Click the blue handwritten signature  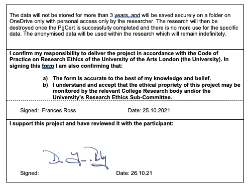tap(76, 158)
